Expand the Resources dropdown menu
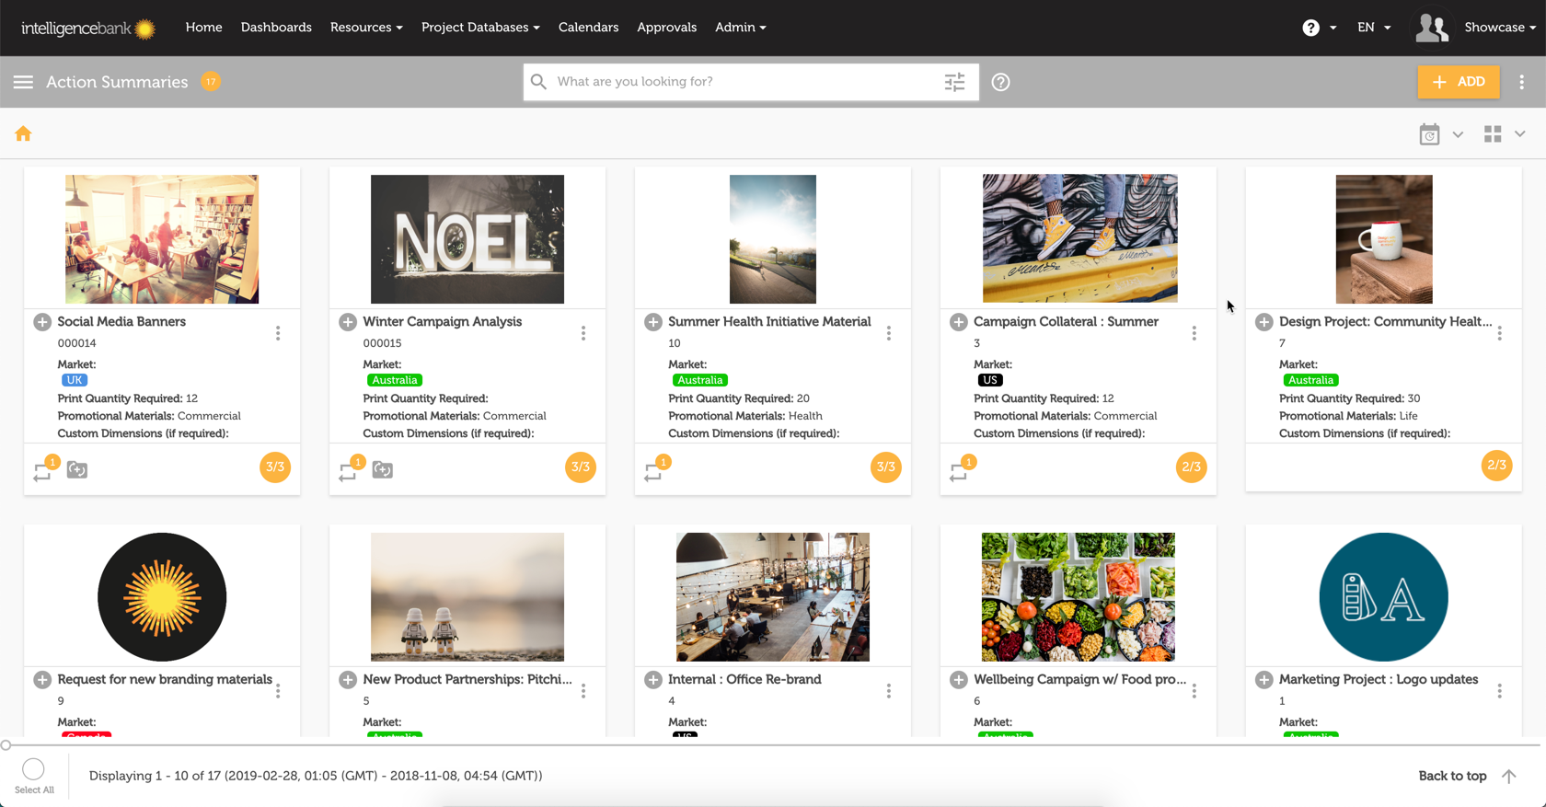This screenshot has height=807, width=1546. (366, 28)
